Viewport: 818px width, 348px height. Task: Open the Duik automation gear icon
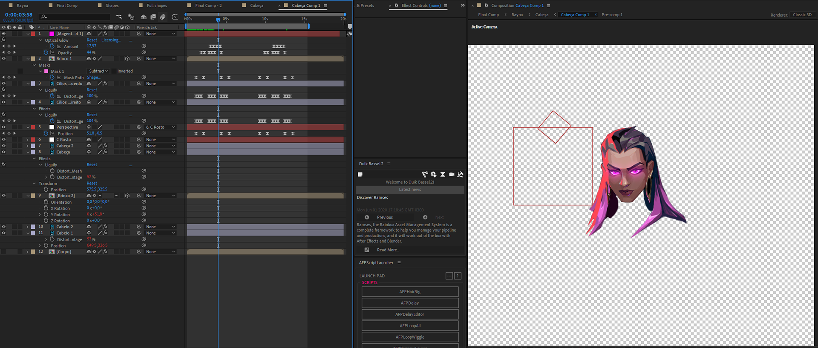point(434,174)
